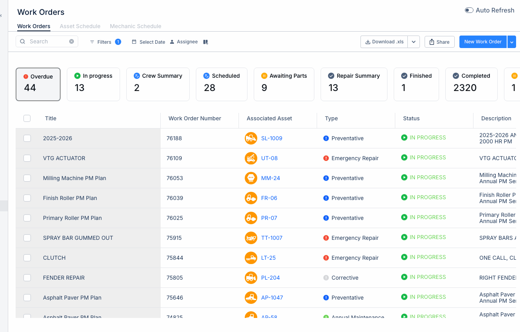Image resolution: width=520 pixels, height=332 pixels.
Task: Switch to the Mechanic Schedule tab
Action: pos(136,26)
